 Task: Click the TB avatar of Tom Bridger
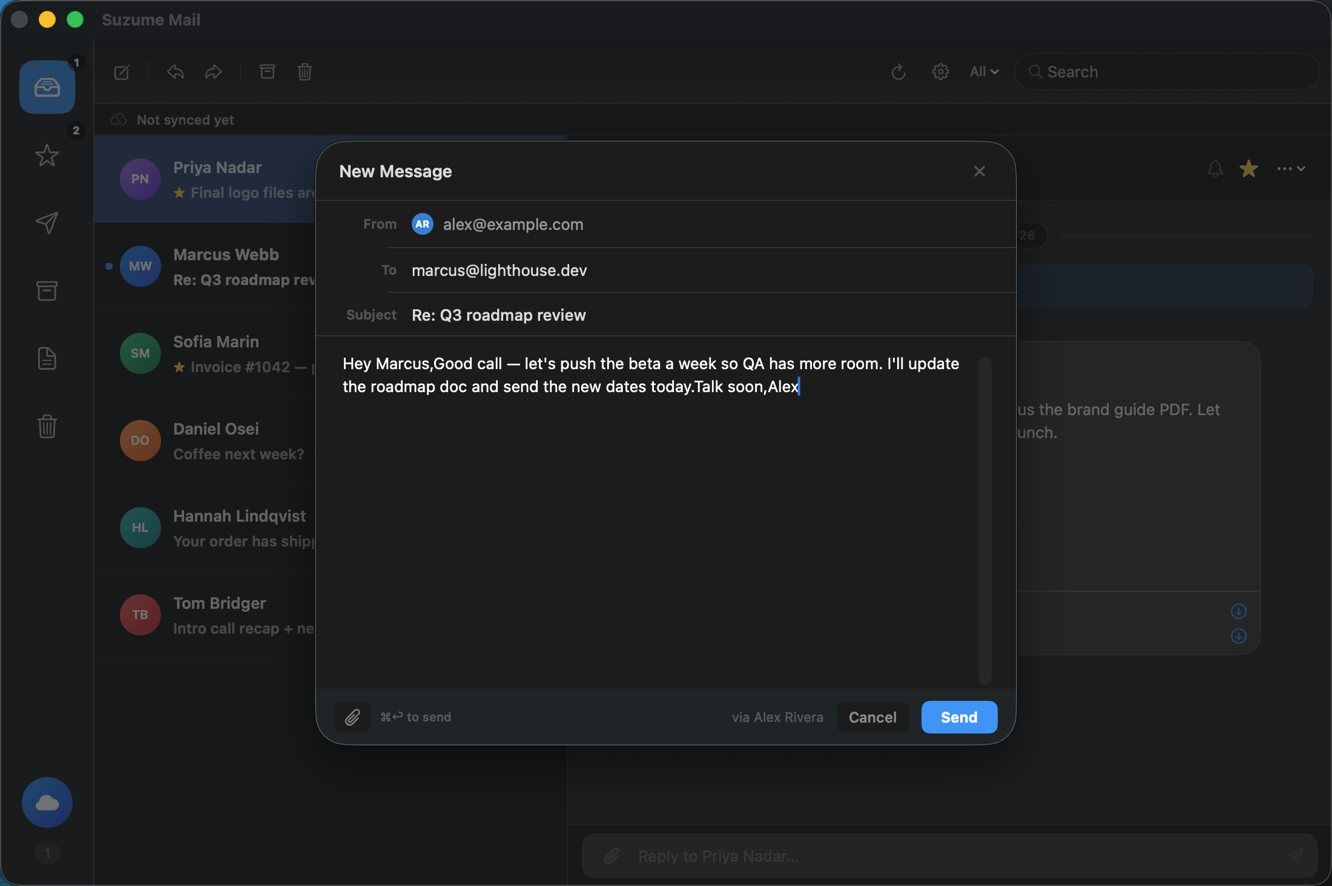click(140, 615)
